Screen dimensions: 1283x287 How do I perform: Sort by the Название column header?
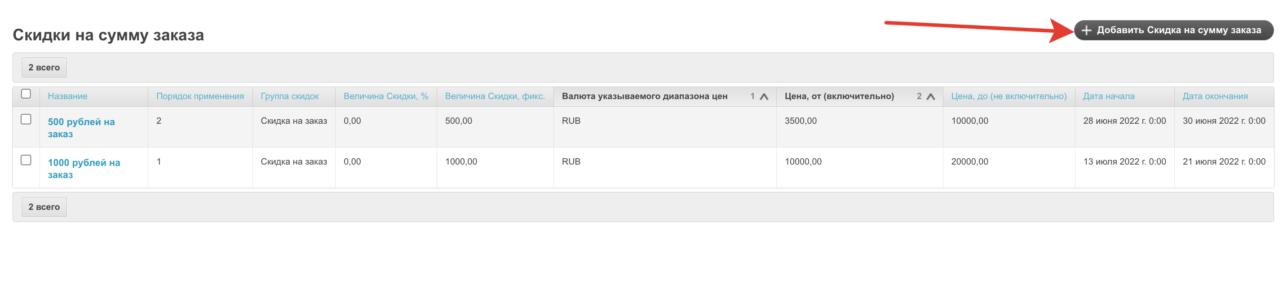pos(67,96)
